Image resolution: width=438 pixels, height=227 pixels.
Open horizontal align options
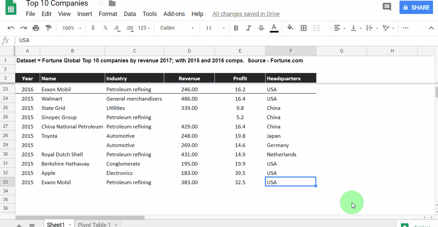pos(340,28)
